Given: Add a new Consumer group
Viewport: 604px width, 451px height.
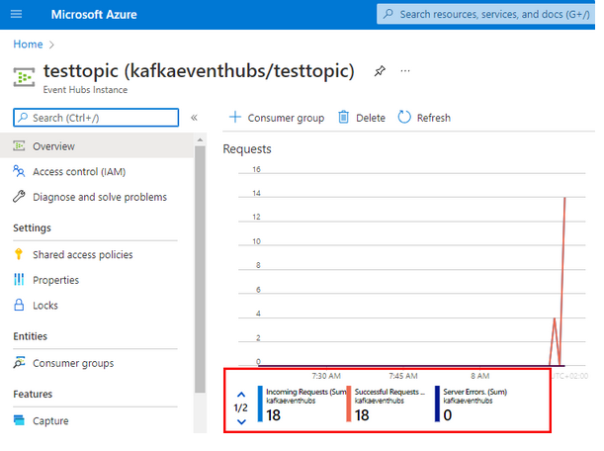Looking at the screenshot, I should tap(277, 118).
